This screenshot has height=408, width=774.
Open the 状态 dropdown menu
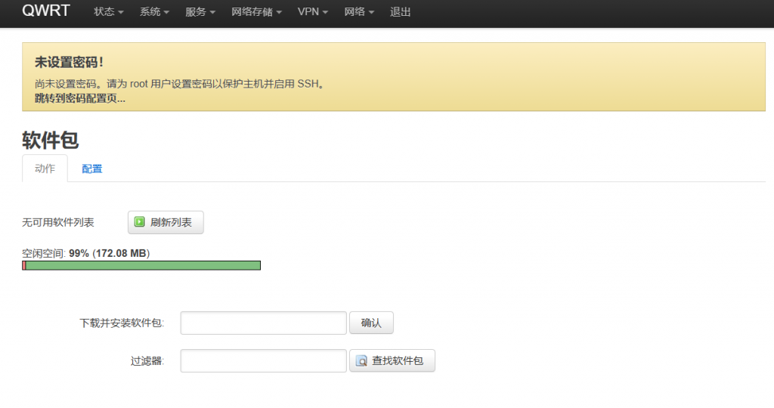click(x=109, y=12)
